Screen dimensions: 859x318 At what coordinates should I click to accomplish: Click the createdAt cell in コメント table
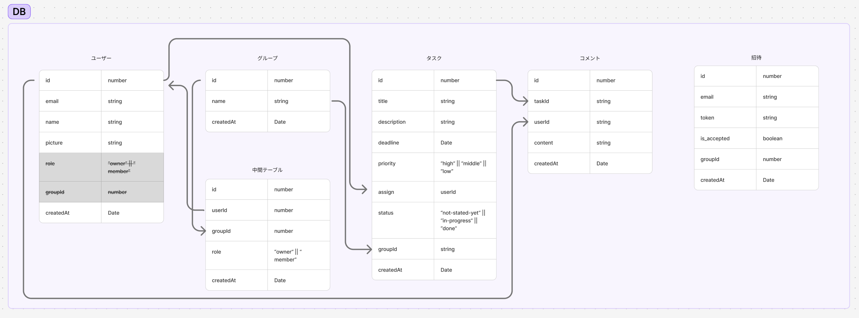559,163
